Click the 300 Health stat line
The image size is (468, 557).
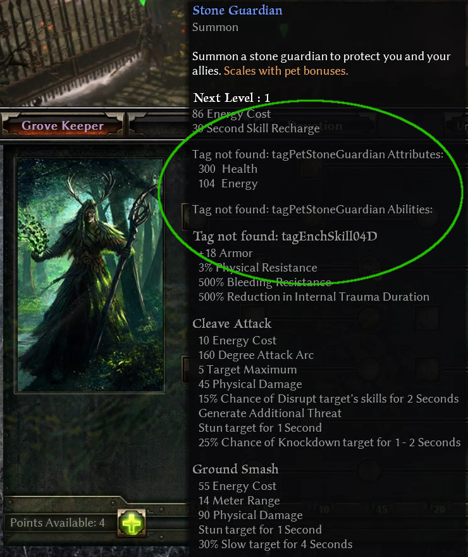(228, 169)
